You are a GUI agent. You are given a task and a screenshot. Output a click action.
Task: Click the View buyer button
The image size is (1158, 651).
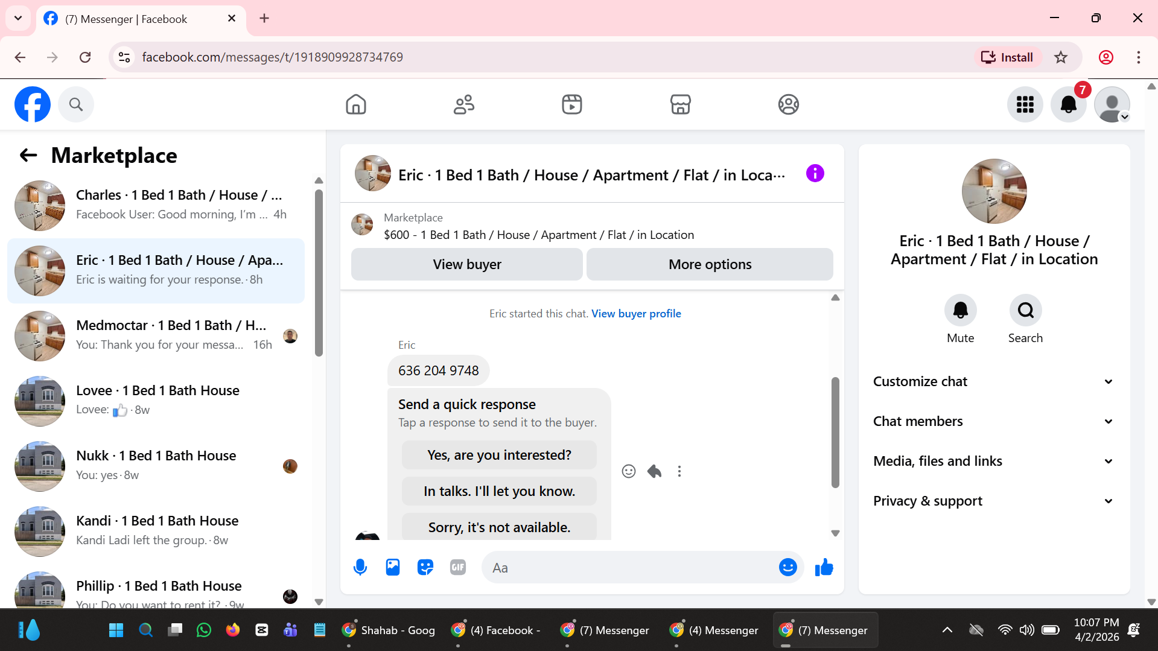pos(467,264)
